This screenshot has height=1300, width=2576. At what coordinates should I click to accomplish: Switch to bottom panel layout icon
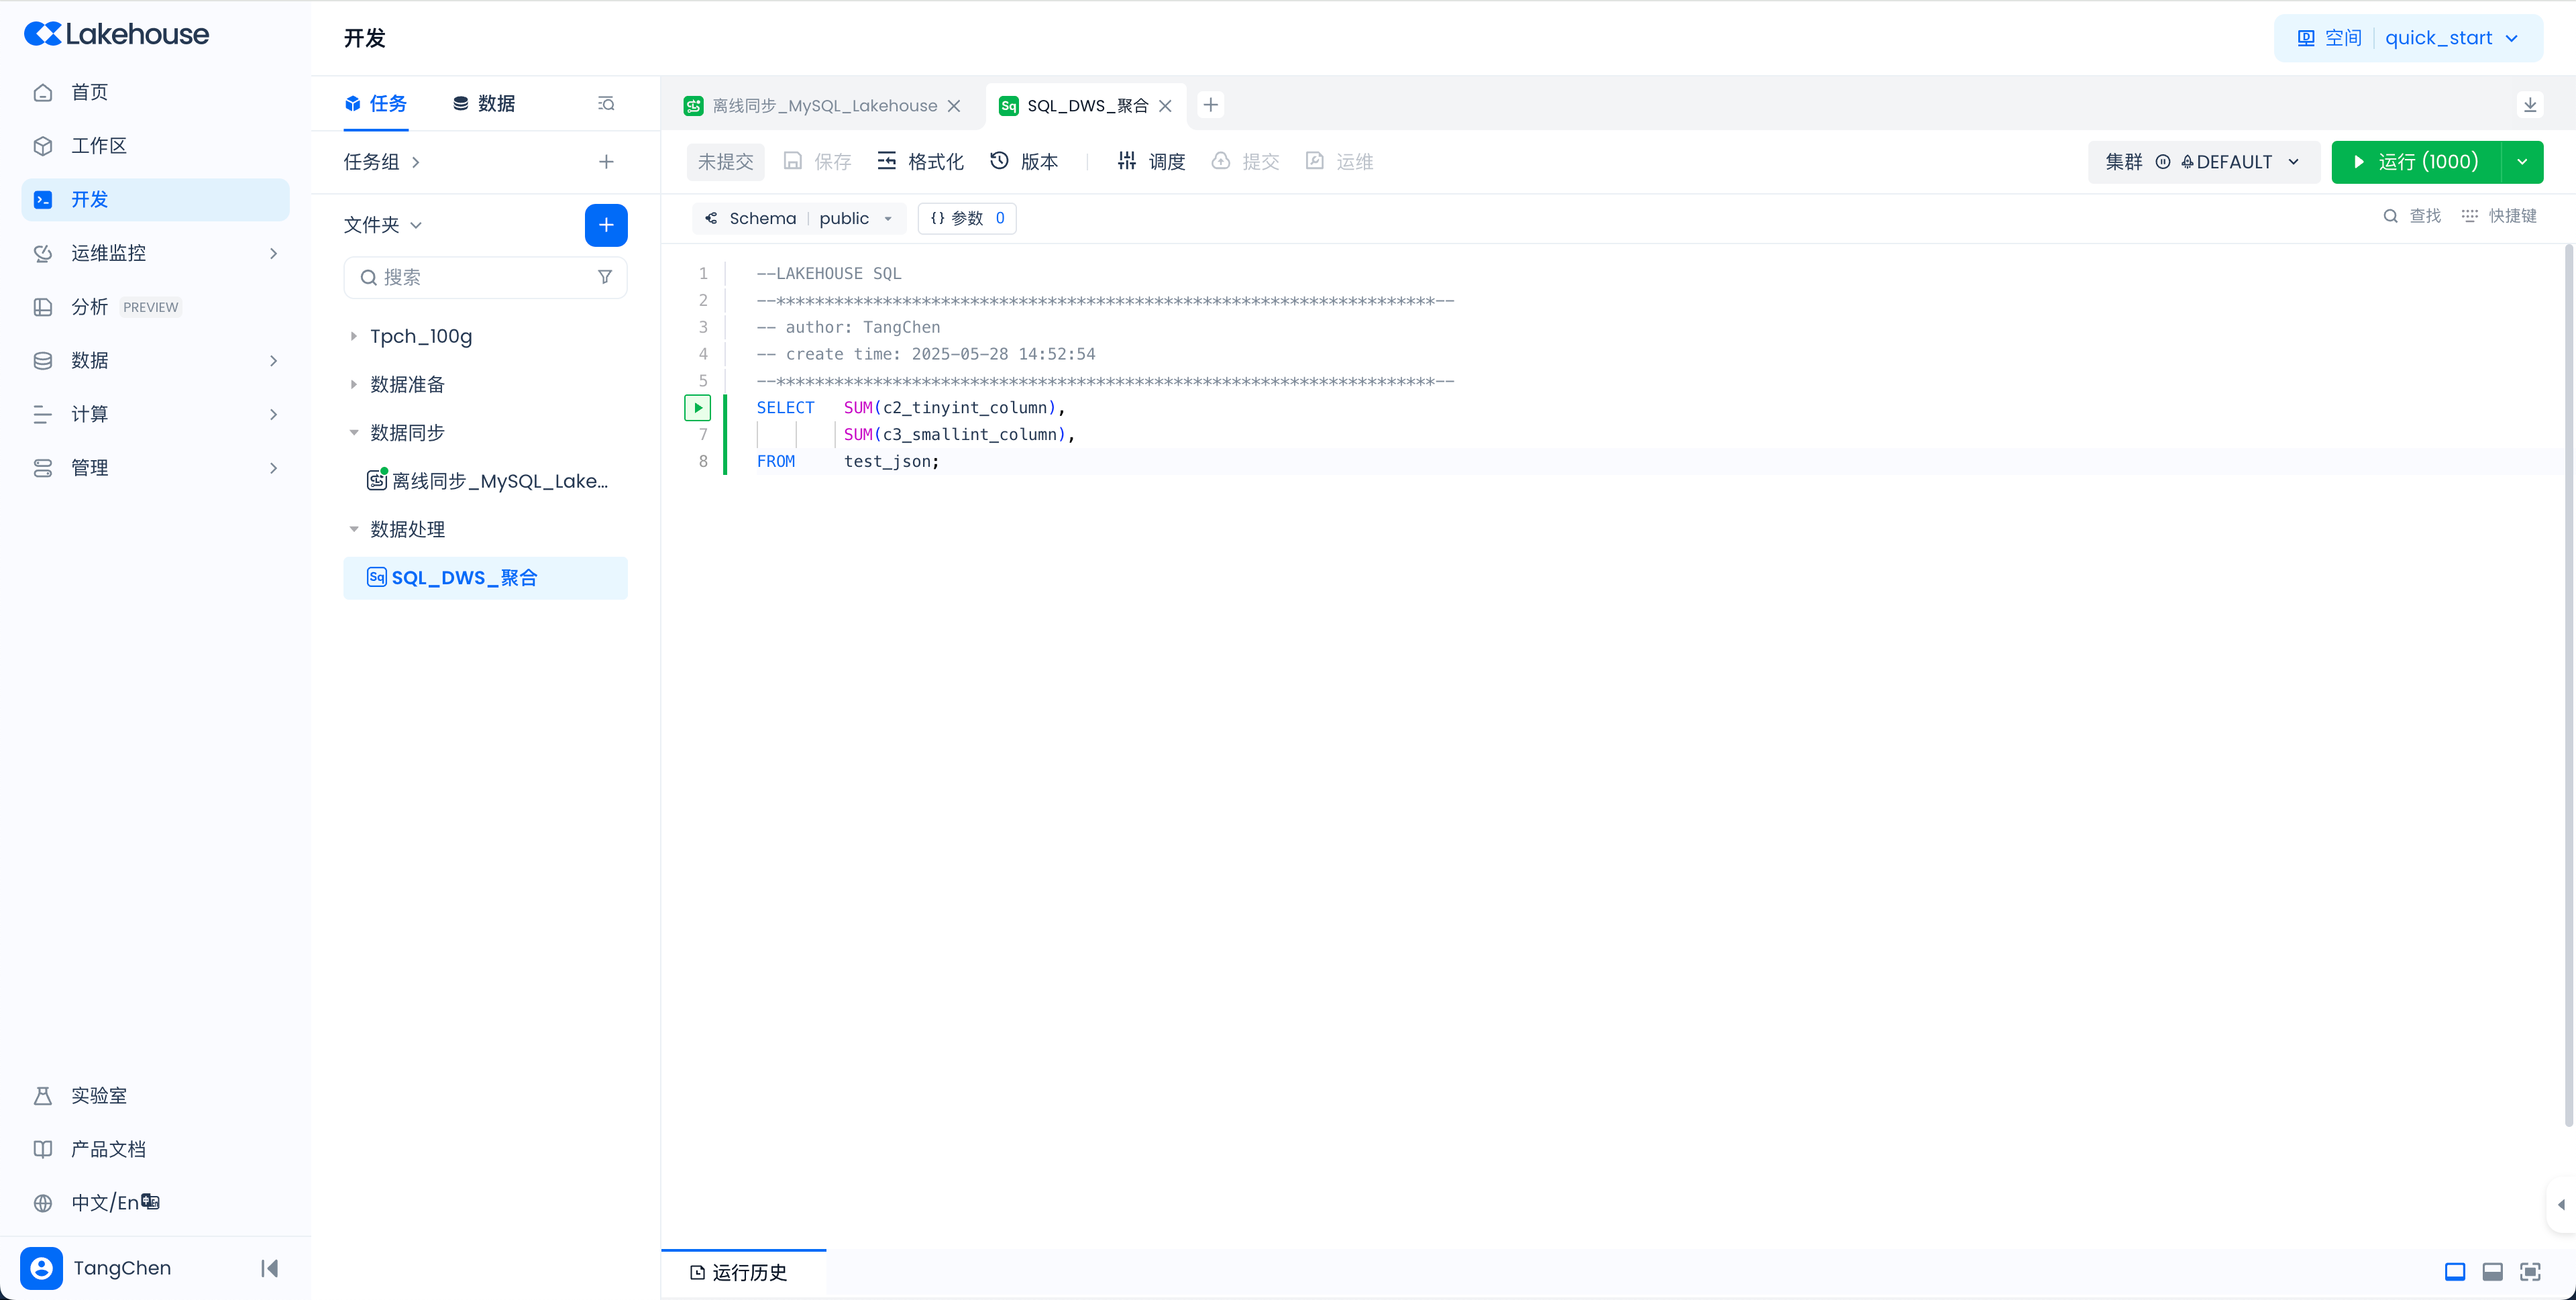pos(2492,1272)
